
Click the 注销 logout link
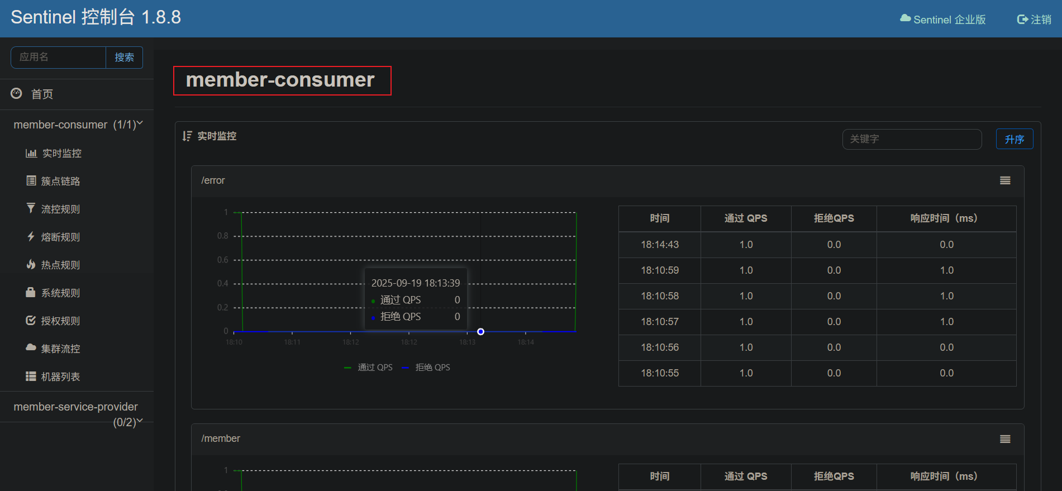pyautogui.click(x=1034, y=20)
